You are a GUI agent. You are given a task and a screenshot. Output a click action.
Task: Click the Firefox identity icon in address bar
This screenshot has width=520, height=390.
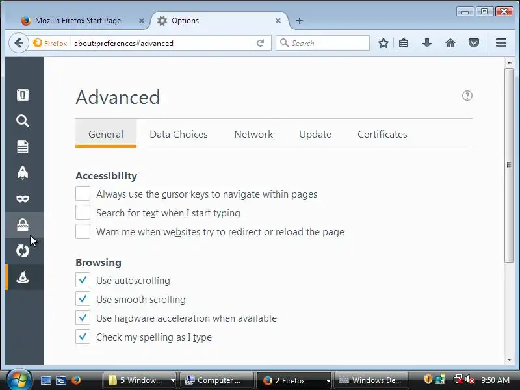[38, 43]
